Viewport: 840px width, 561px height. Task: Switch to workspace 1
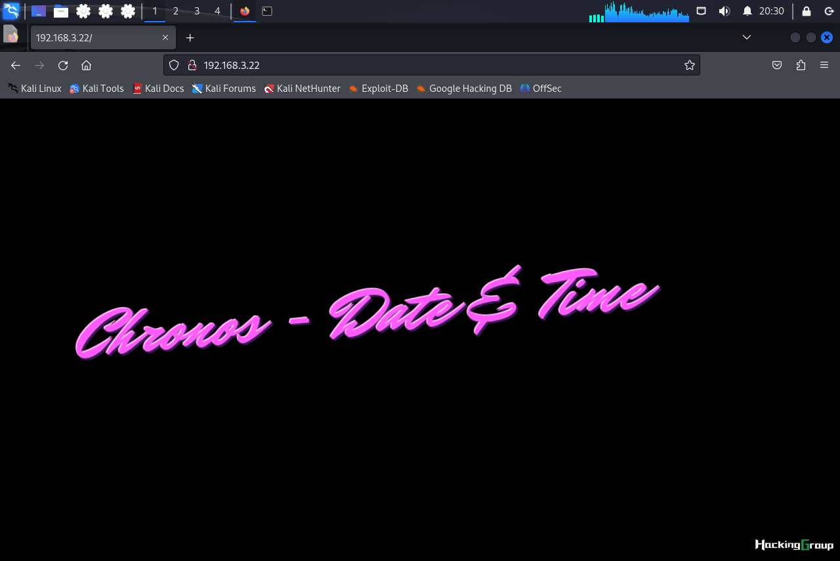(155, 11)
